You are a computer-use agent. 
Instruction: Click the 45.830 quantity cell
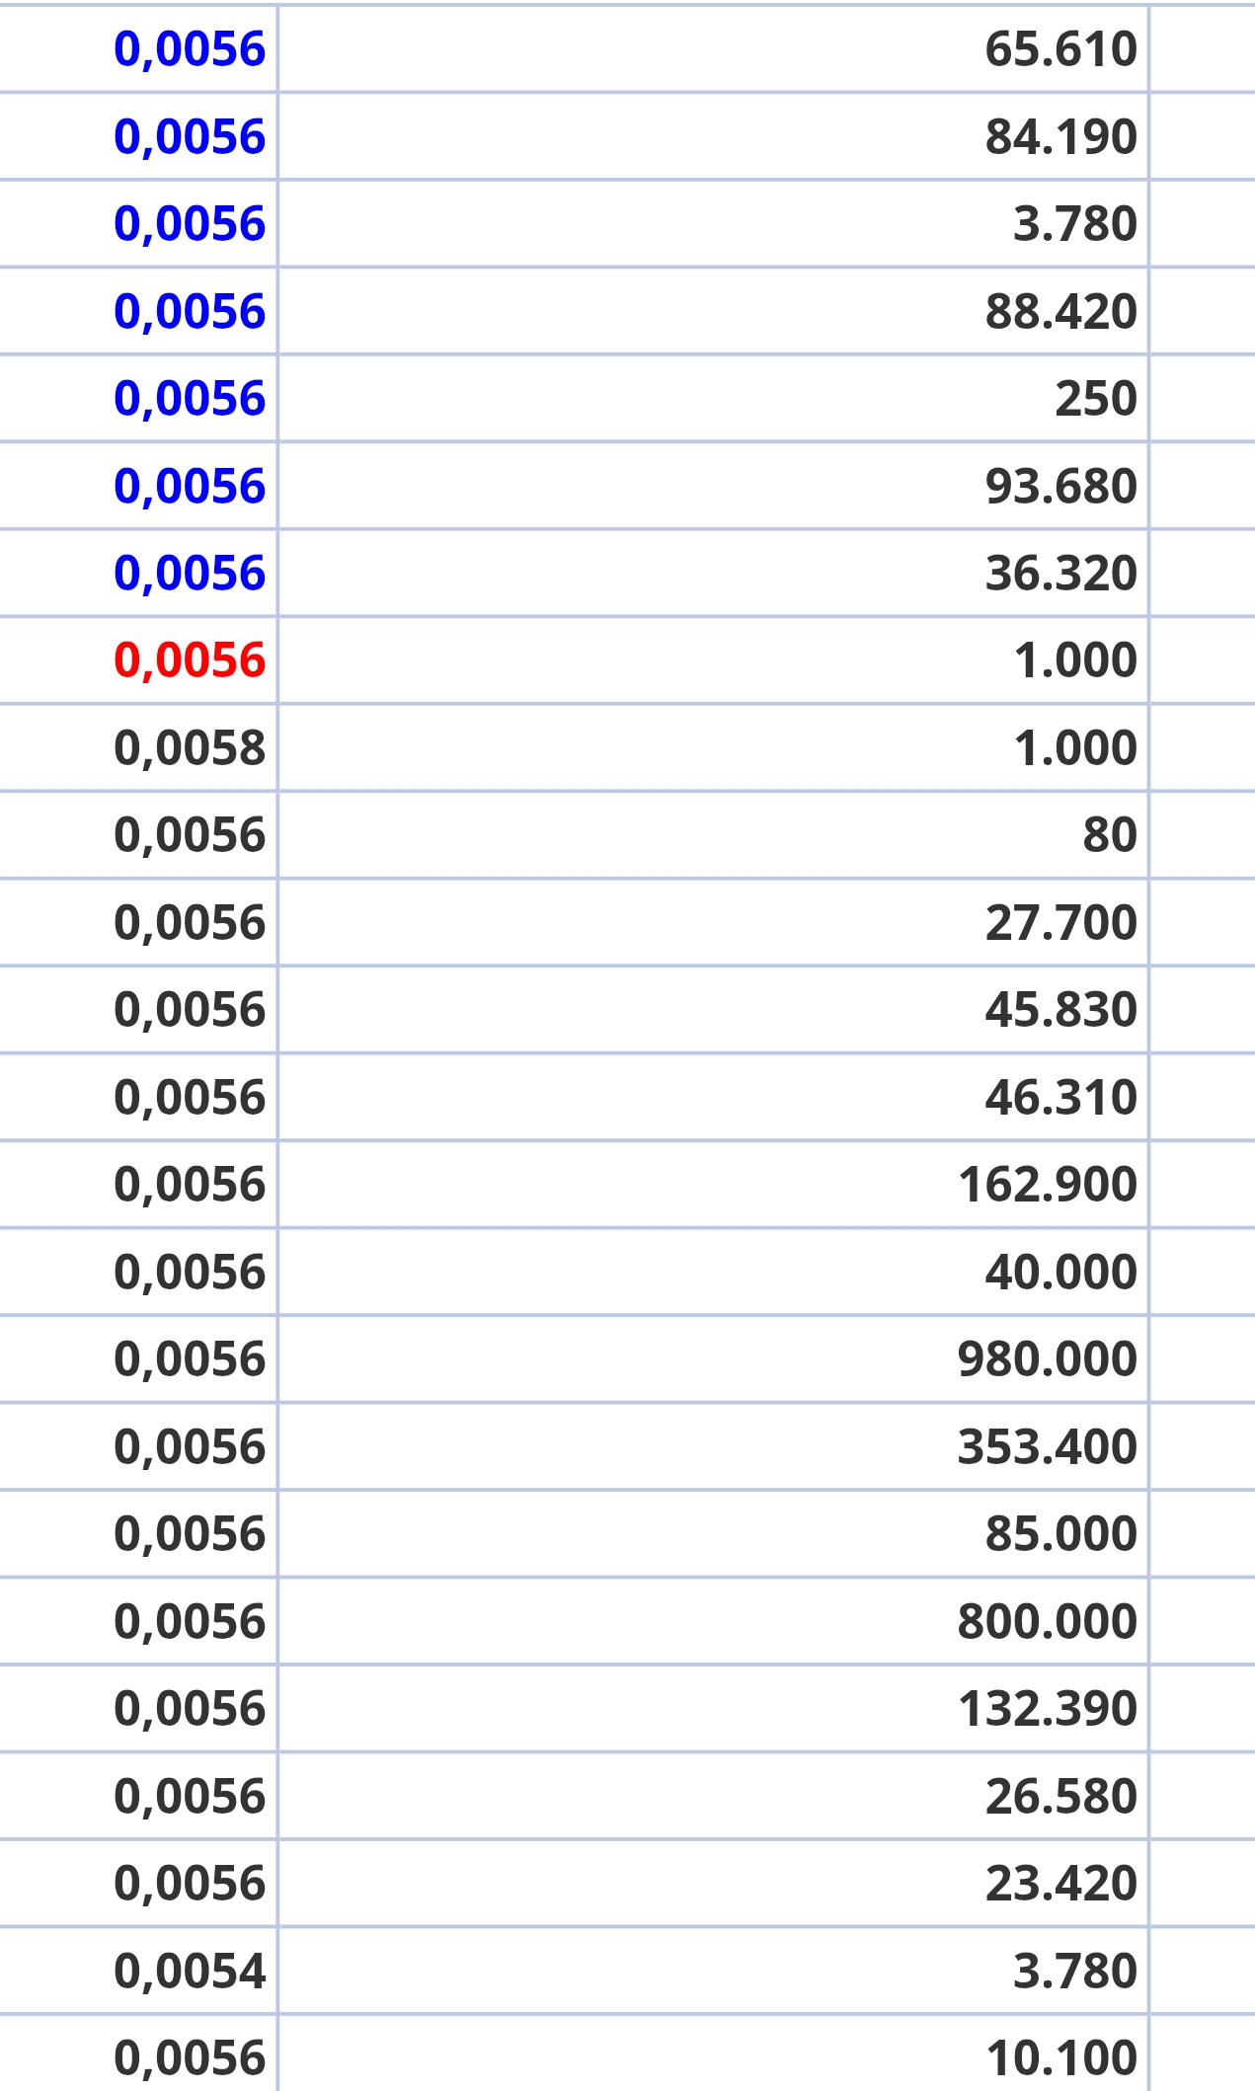tap(1060, 1009)
